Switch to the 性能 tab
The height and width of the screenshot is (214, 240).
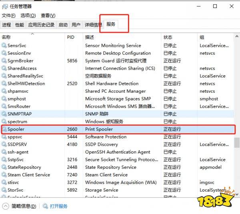pyautogui.click(x=20, y=25)
